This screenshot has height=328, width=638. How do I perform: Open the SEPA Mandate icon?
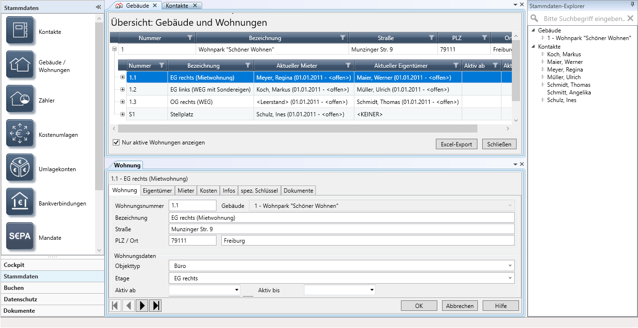(x=20, y=236)
